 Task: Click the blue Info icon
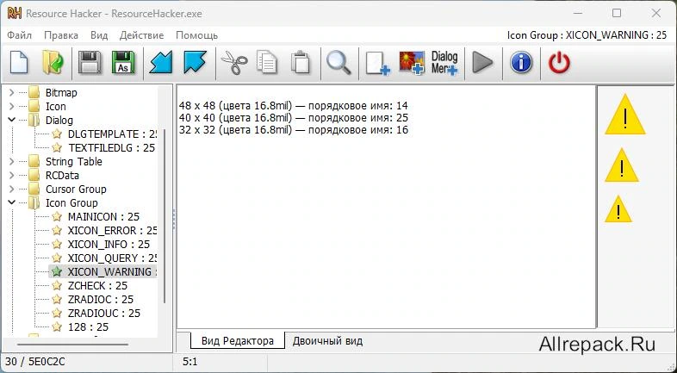click(521, 63)
